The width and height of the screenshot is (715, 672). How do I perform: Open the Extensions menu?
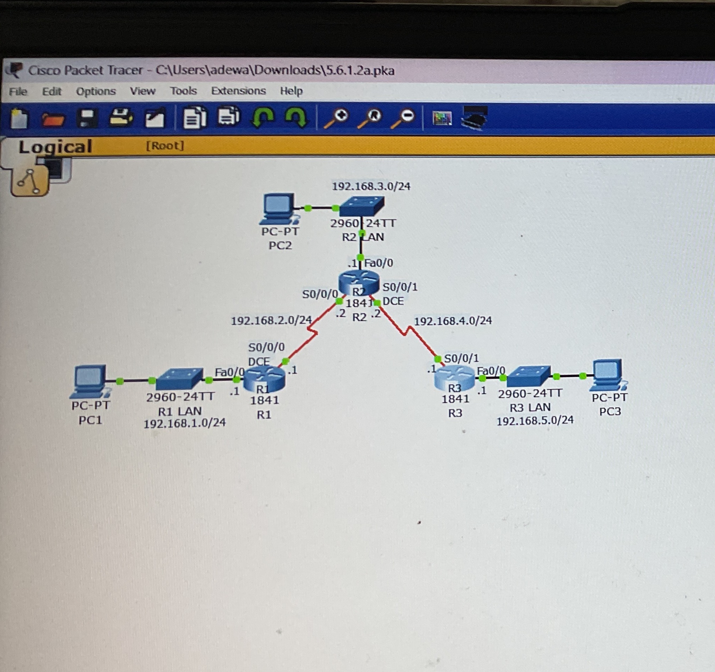pyautogui.click(x=238, y=91)
